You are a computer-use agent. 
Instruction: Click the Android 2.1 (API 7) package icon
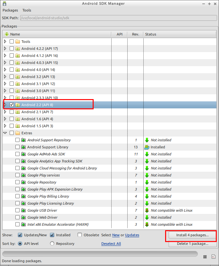click(x=18, y=112)
